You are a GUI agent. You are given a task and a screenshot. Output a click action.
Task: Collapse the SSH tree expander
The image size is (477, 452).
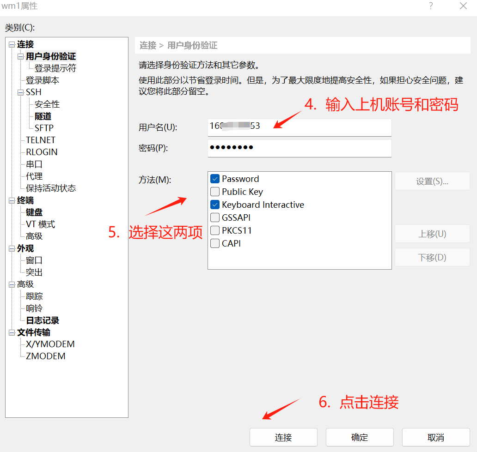tap(20, 92)
